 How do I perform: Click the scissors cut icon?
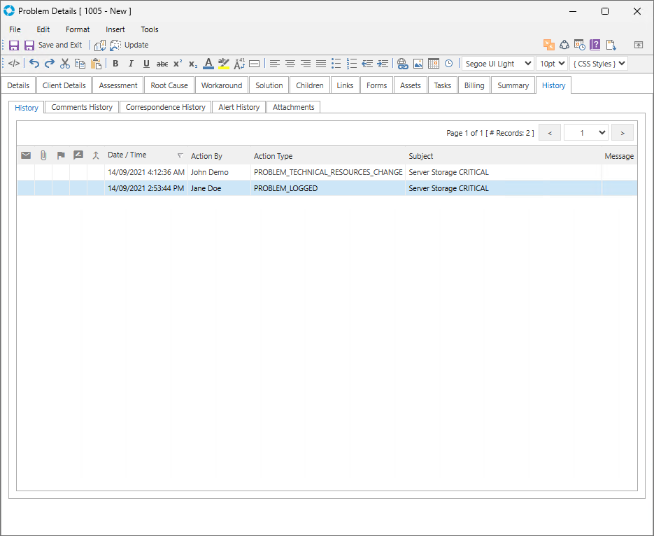(x=65, y=64)
